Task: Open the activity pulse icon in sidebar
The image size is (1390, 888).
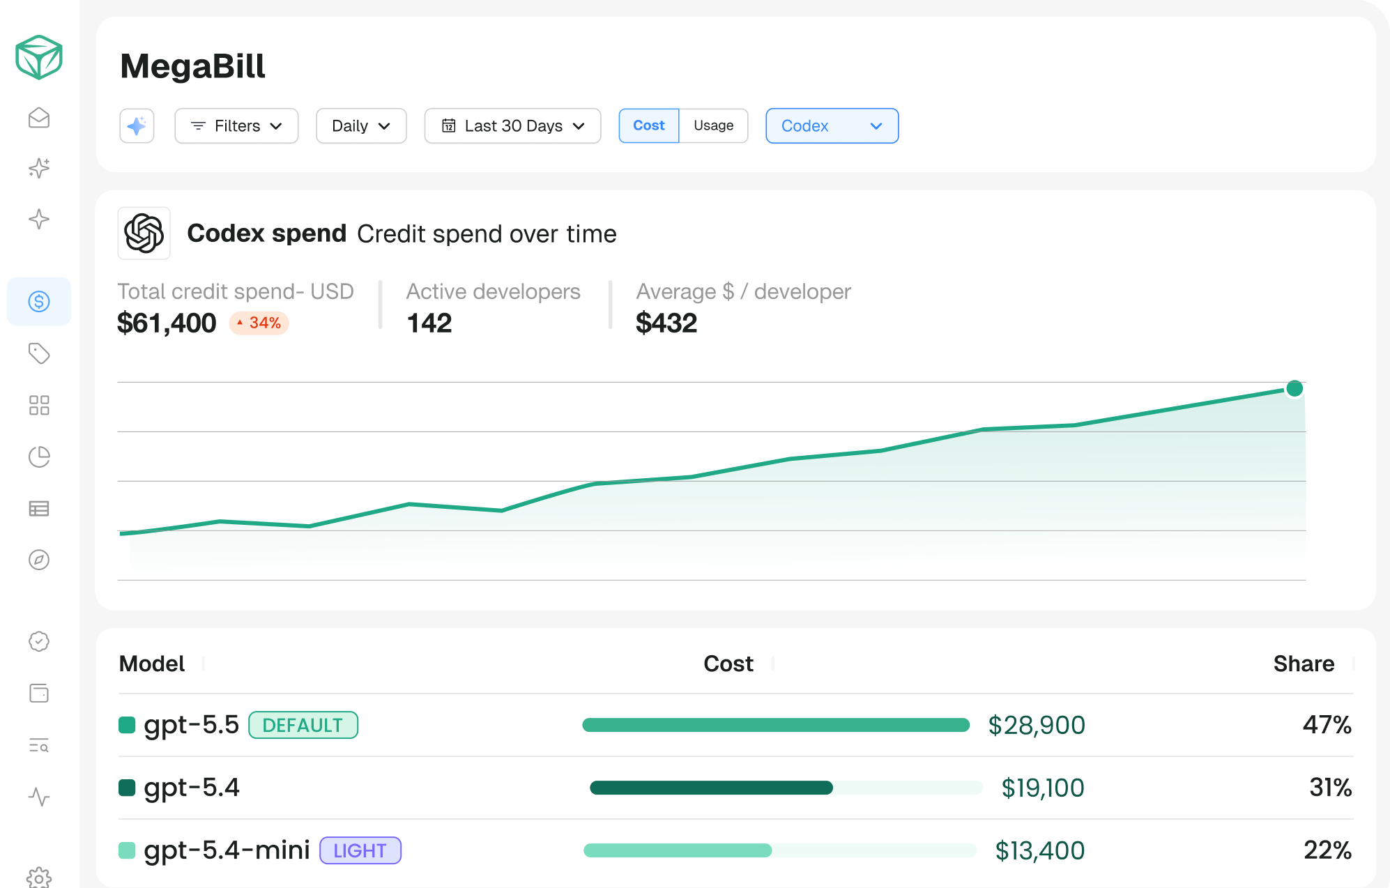Action: coord(39,796)
